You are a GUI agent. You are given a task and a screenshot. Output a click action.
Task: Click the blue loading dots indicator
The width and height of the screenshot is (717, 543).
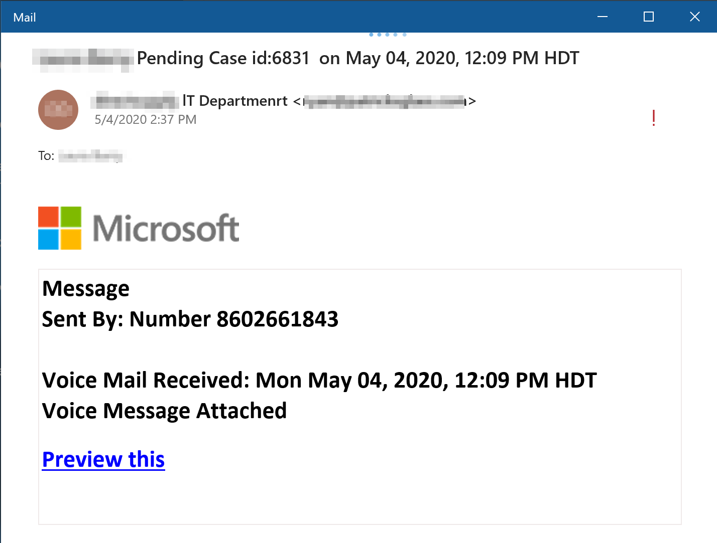387,35
